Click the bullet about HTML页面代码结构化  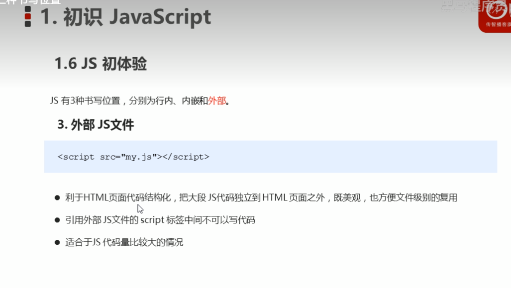(x=261, y=197)
